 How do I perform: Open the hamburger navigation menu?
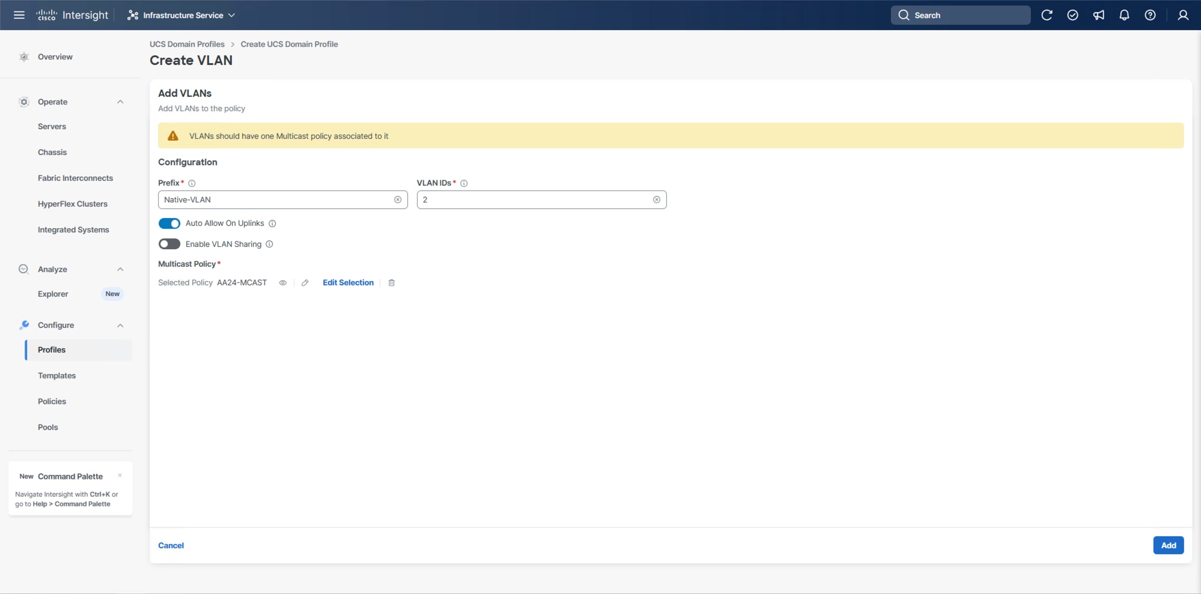(x=19, y=15)
